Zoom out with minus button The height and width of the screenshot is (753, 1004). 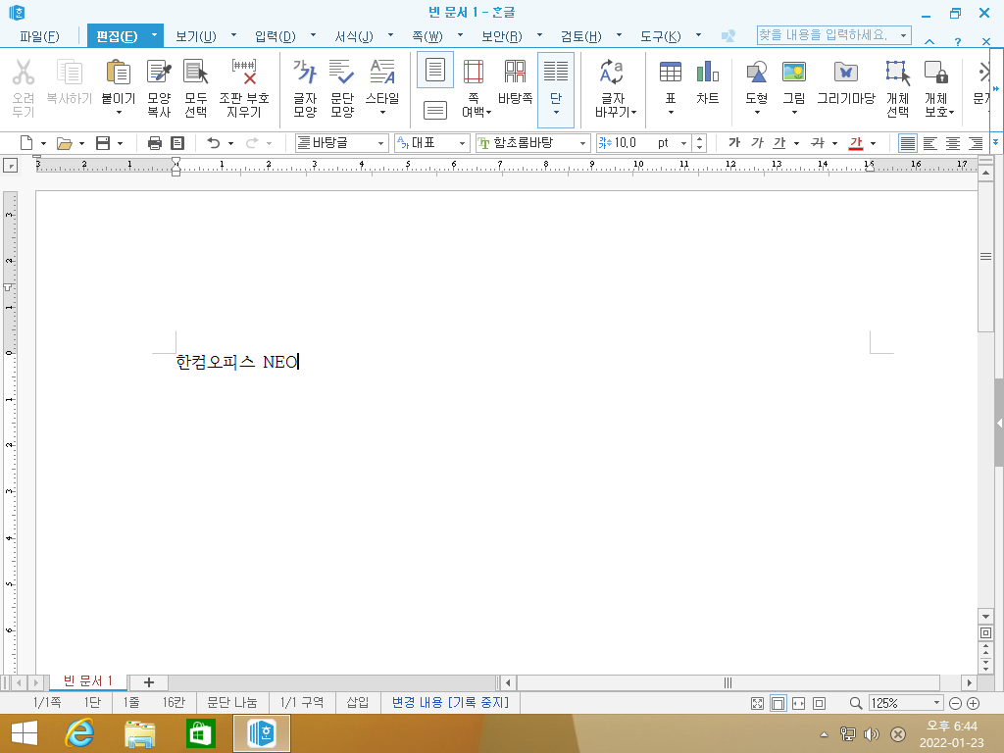click(955, 703)
